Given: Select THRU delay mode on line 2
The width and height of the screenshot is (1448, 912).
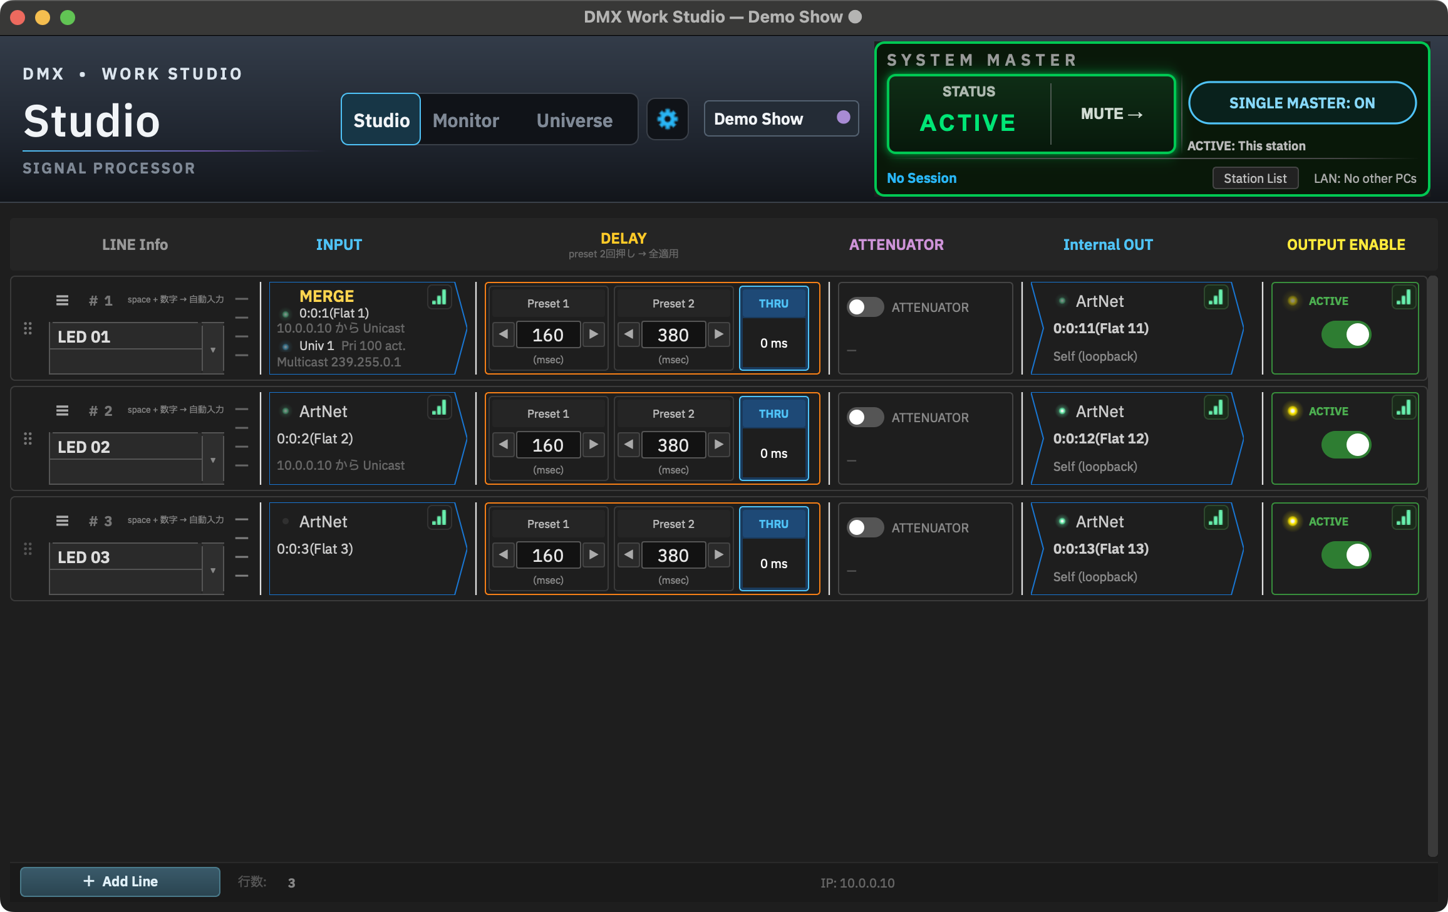Looking at the screenshot, I should pos(773,438).
